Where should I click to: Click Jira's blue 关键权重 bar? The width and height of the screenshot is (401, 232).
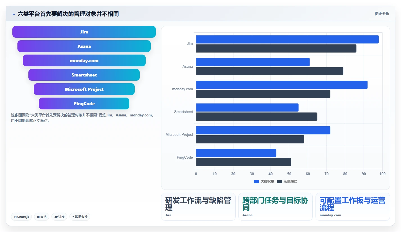(287, 39)
